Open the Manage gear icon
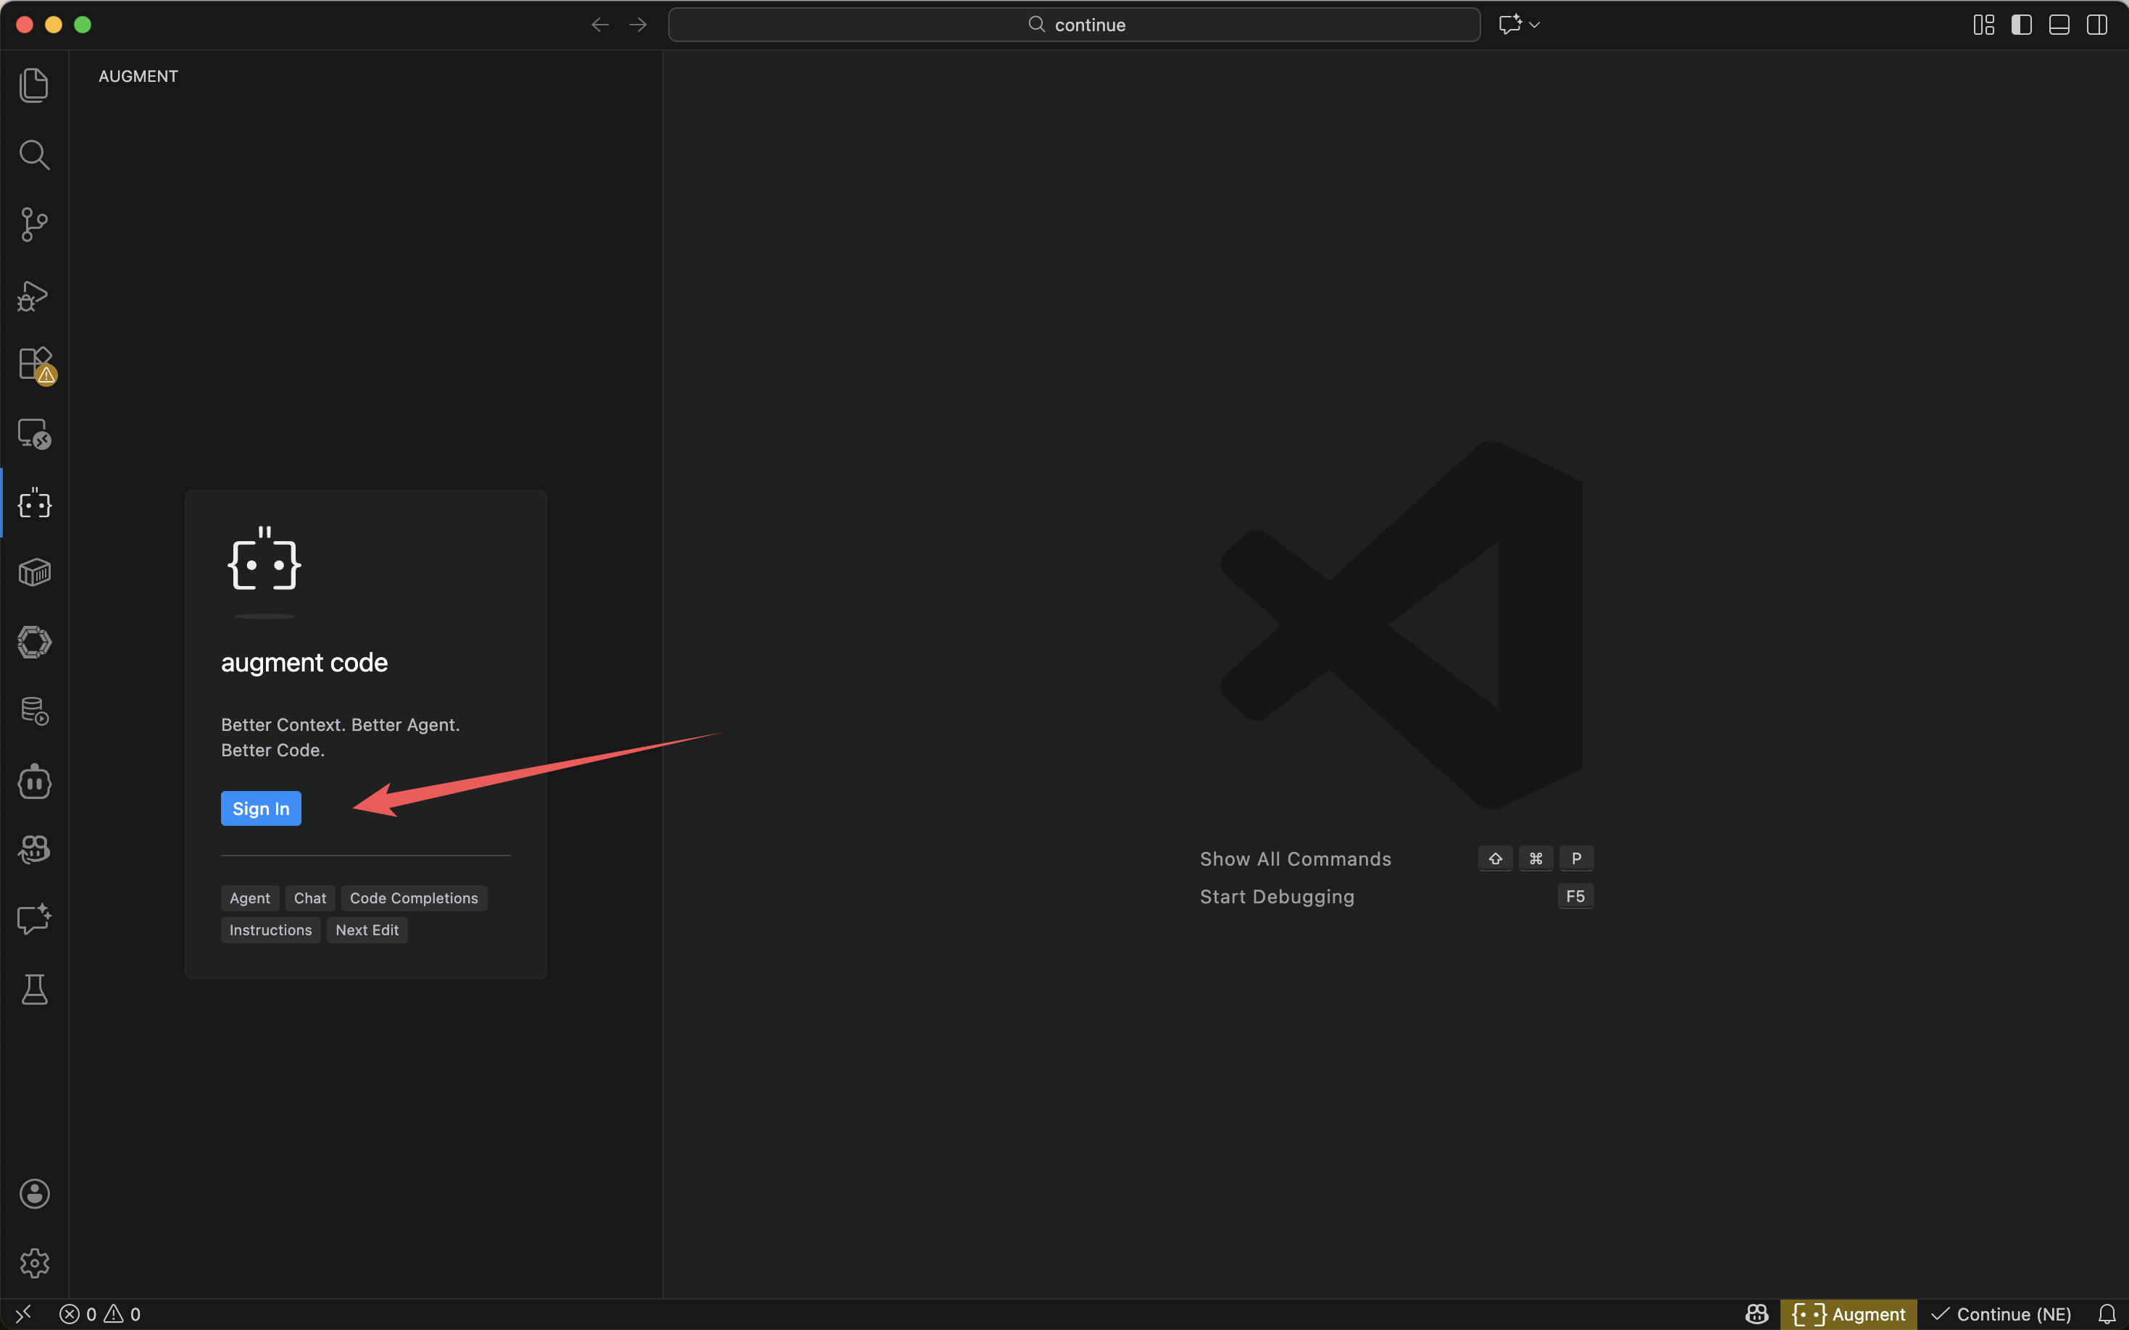Viewport: 2129px width, 1330px height. (34, 1263)
